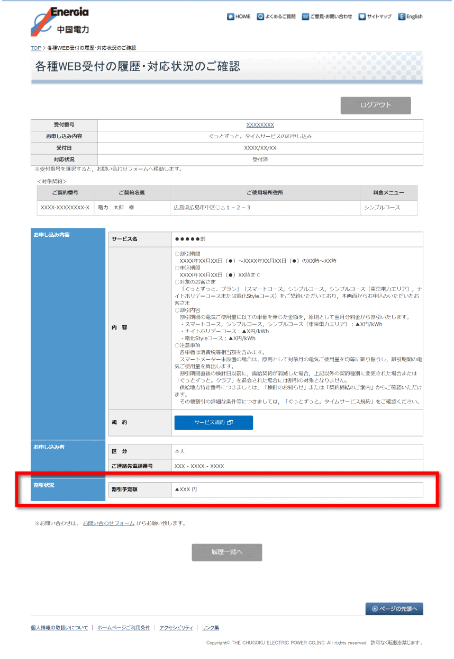Screen dimensions: 454x659
Task: Open the お問い合わせフォーム link
Action: (108, 523)
